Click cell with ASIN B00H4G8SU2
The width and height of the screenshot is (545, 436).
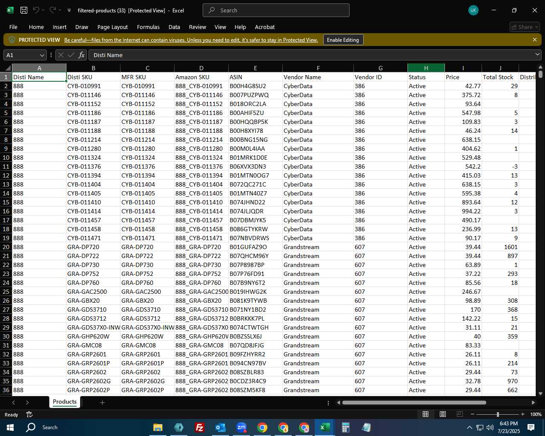tap(255, 86)
